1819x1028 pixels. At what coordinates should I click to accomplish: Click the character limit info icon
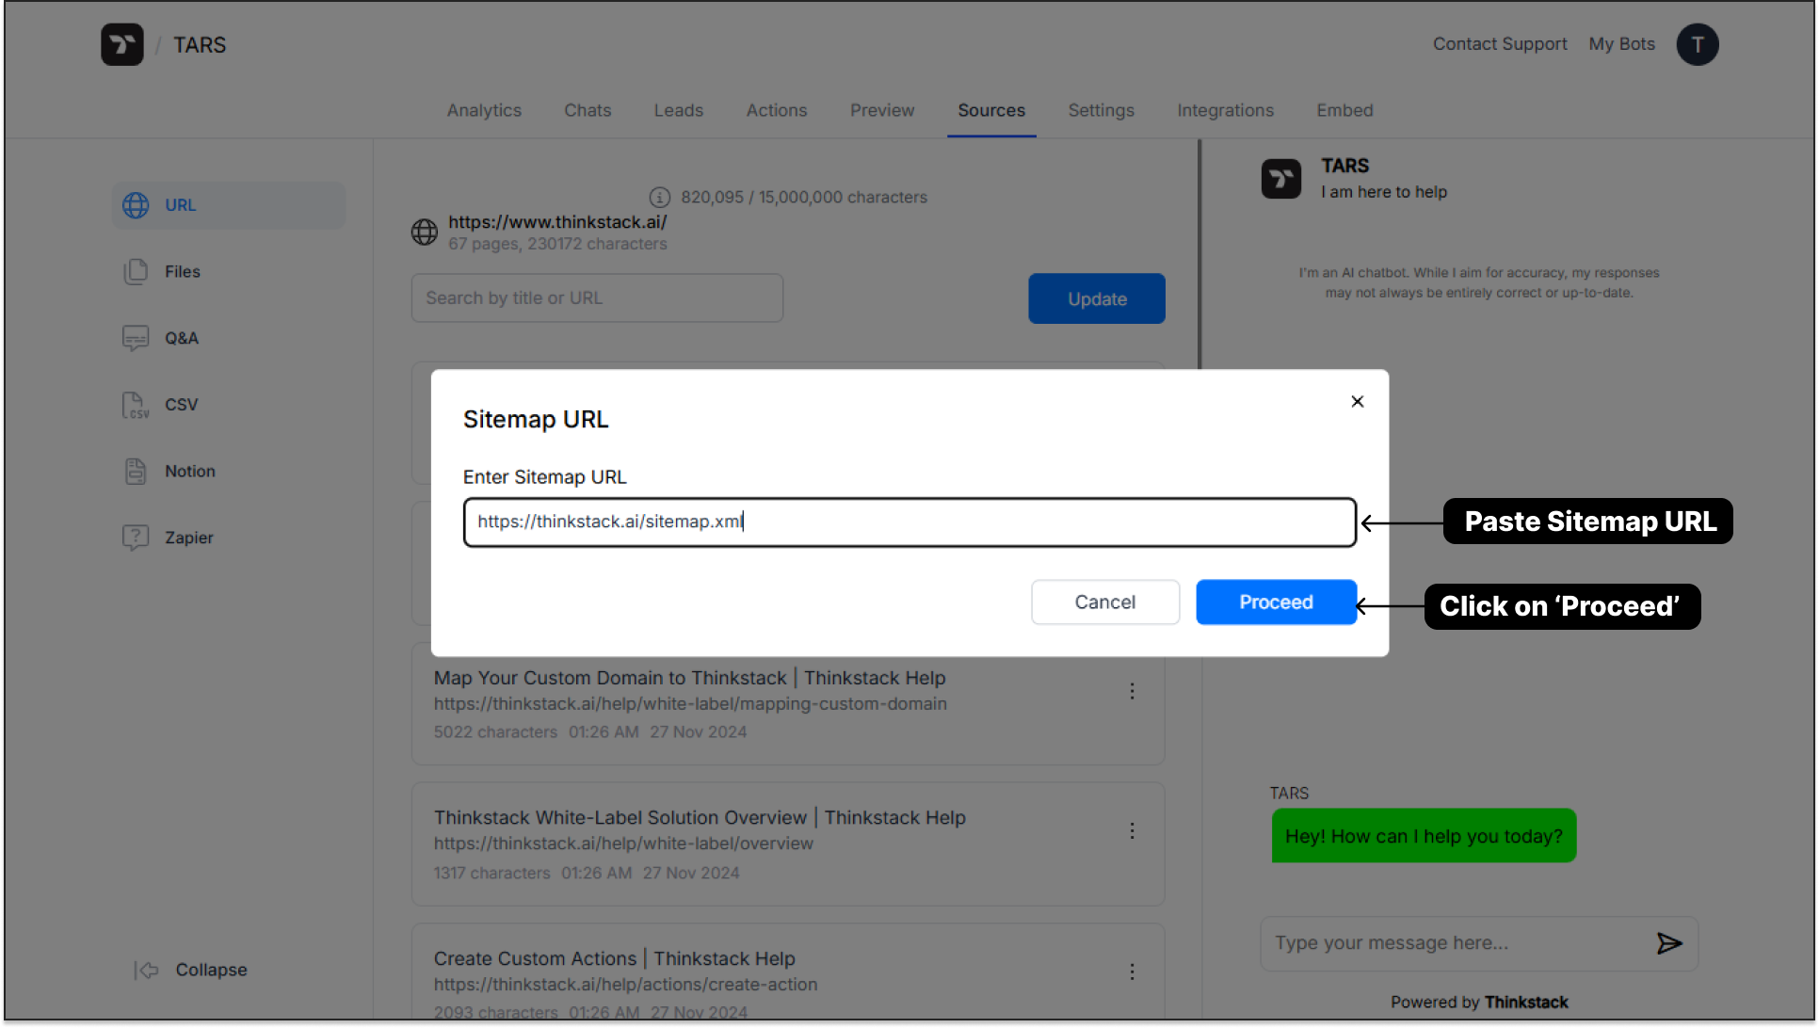[660, 197]
